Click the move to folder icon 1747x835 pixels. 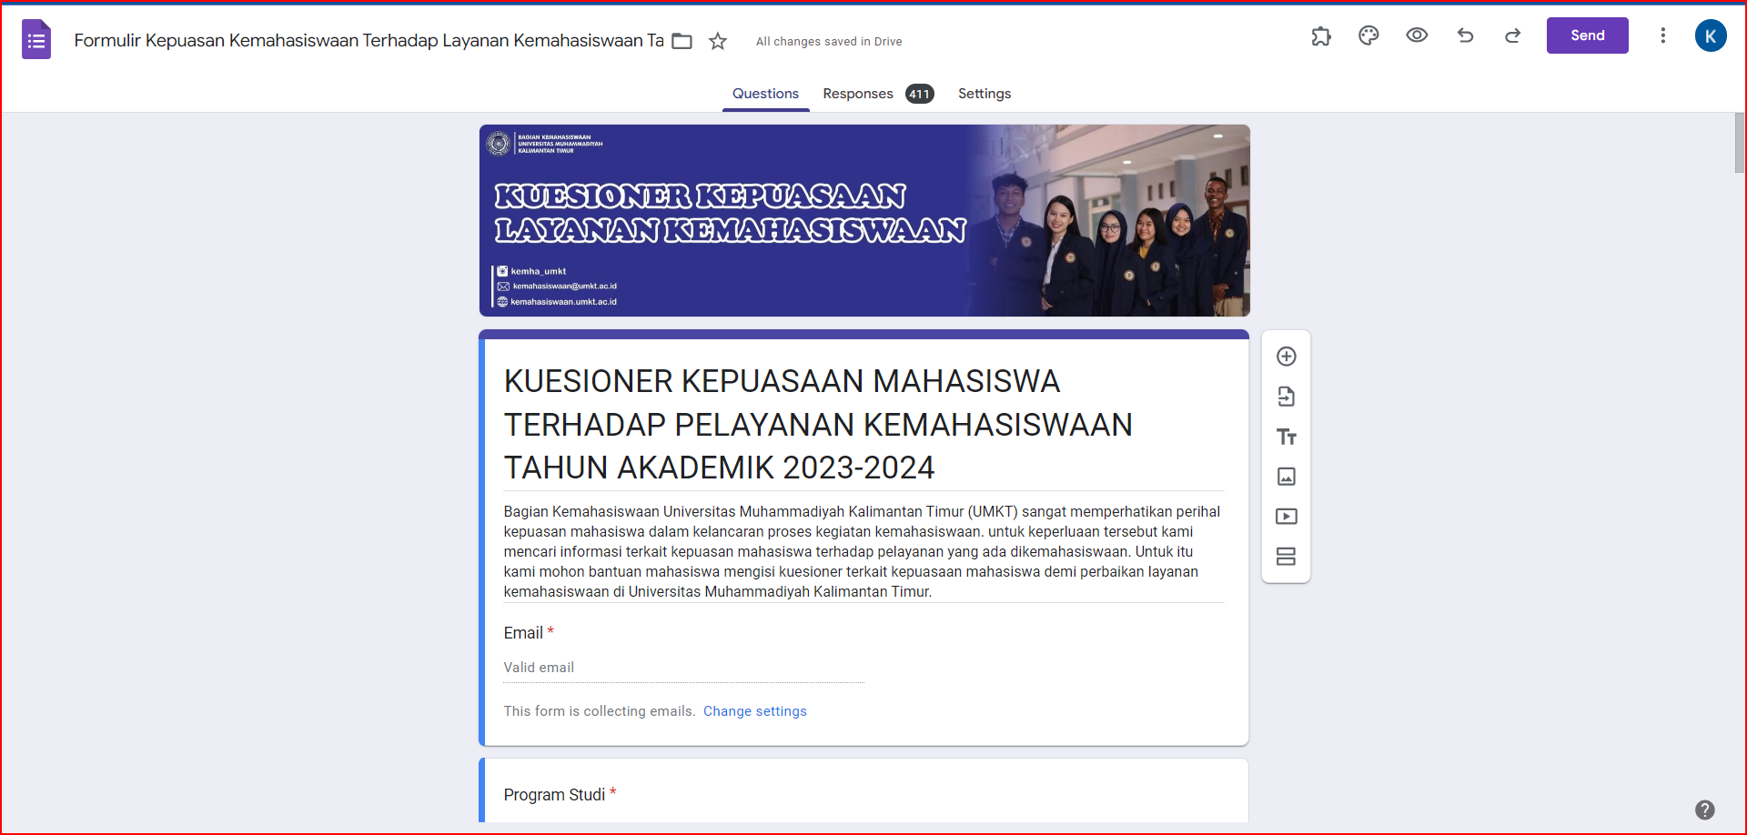coord(682,41)
